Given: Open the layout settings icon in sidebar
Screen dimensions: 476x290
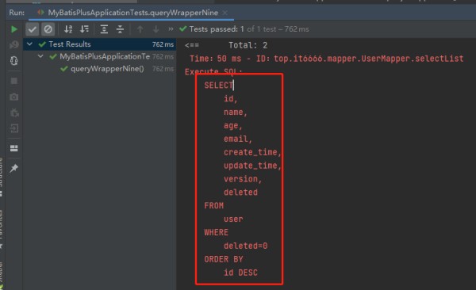Looking at the screenshot, I should click(x=14, y=148).
